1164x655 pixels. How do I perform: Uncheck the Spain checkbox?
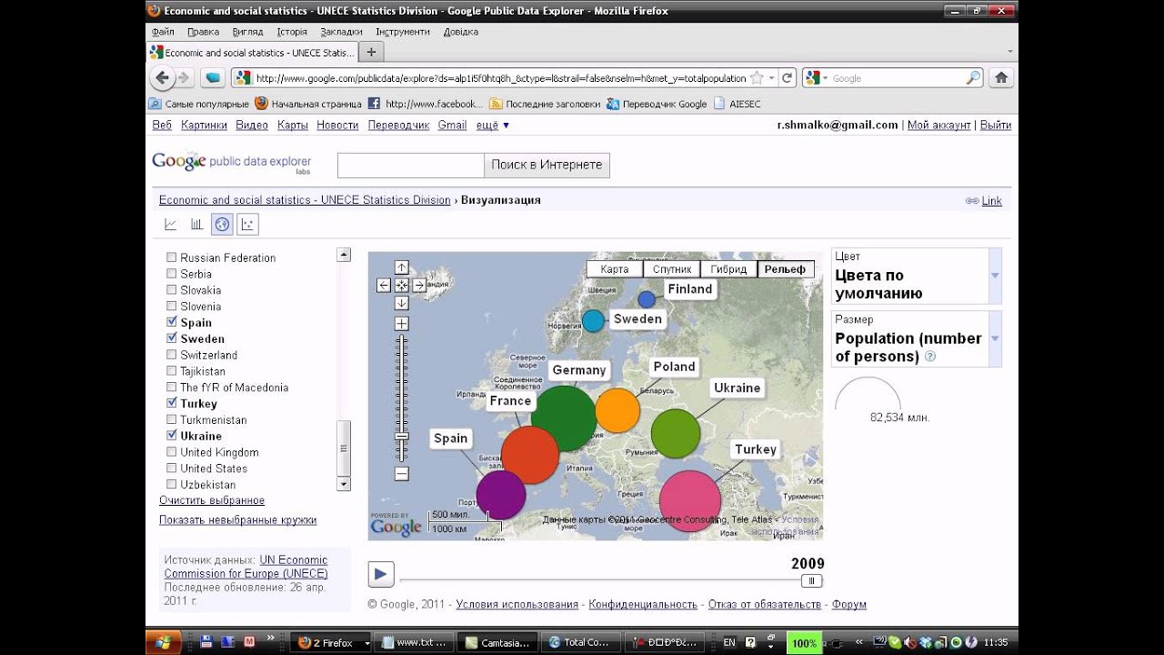click(171, 322)
